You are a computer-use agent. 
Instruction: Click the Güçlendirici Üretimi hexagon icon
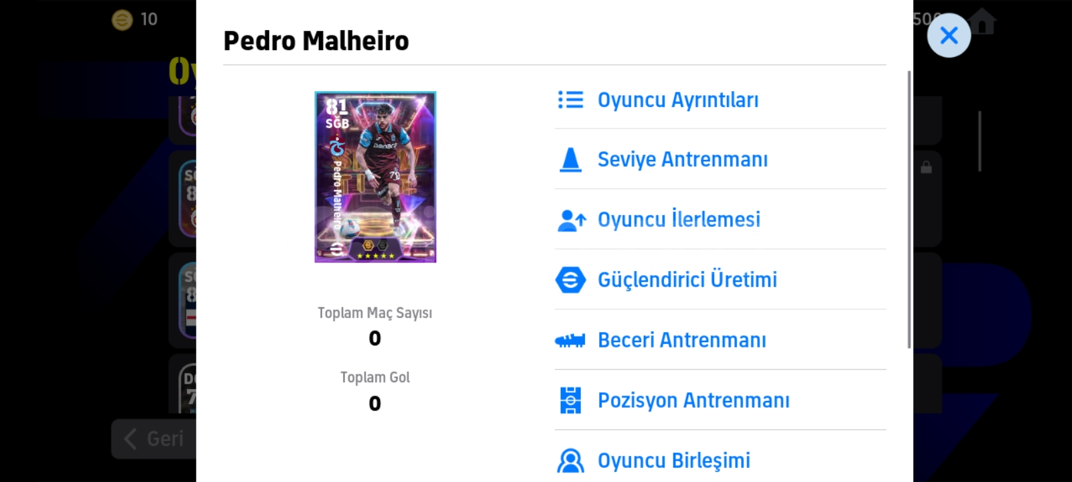click(570, 280)
